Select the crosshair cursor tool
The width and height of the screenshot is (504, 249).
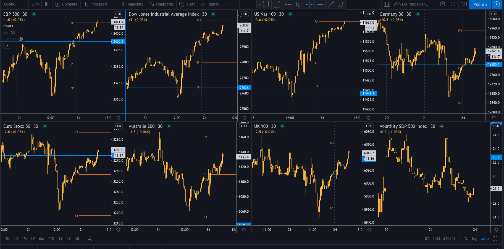(x=309, y=4)
